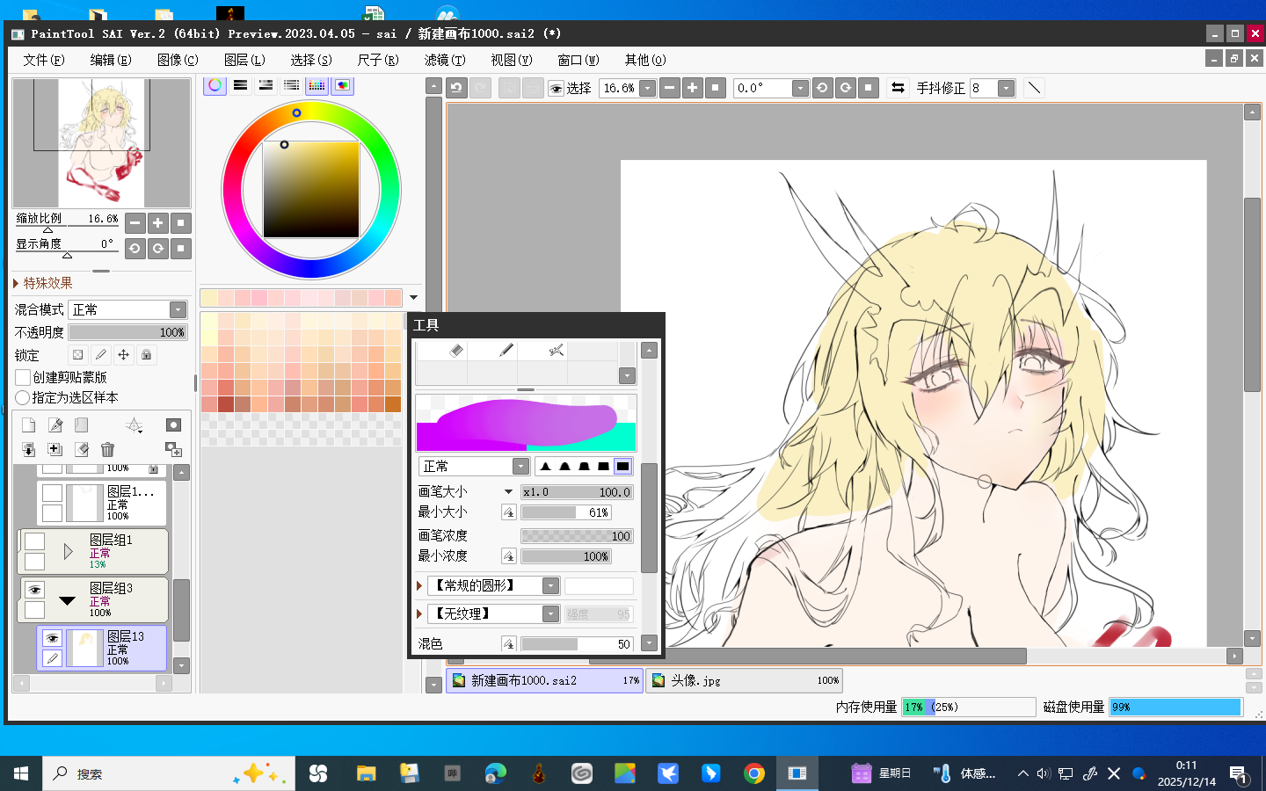Expand the 图层组1 layer group
This screenshot has height=791, width=1266.
point(68,552)
